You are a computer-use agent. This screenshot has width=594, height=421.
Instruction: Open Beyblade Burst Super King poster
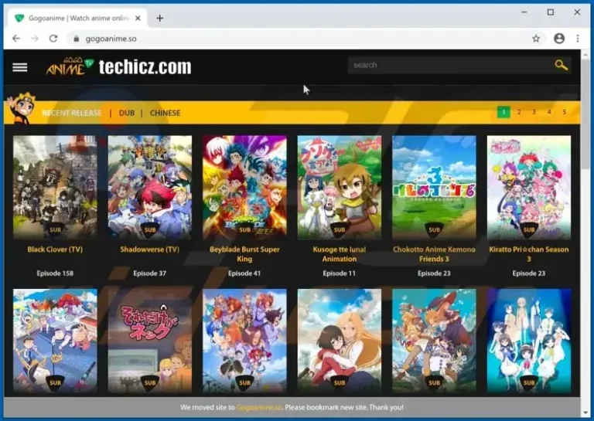click(244, 187)
